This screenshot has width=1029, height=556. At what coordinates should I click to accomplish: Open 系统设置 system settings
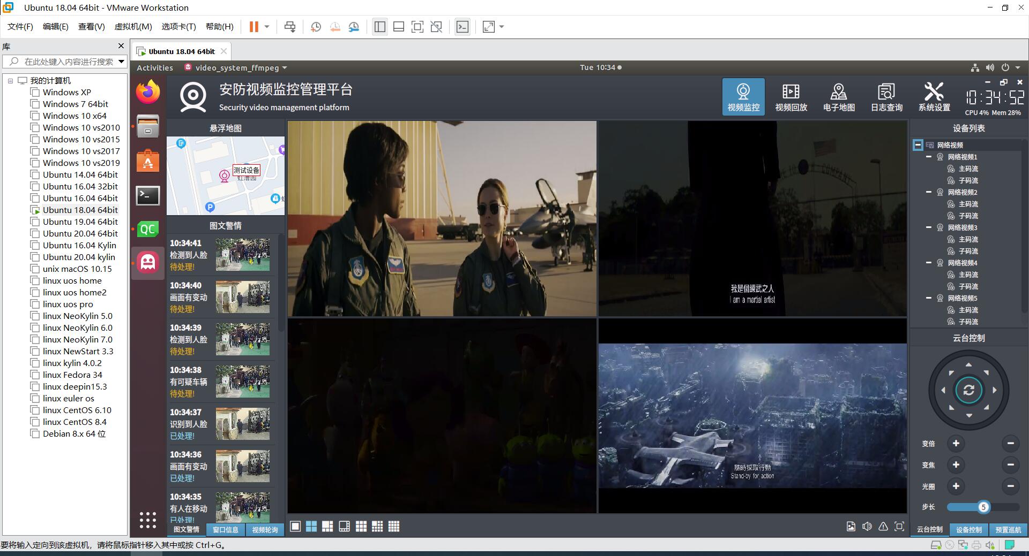934,97
